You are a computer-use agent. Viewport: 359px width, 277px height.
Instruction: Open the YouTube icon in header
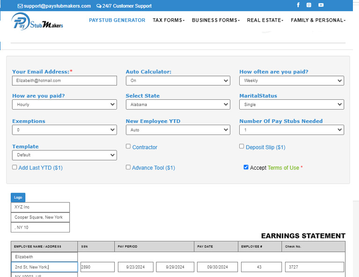click(x=321, y=5)
